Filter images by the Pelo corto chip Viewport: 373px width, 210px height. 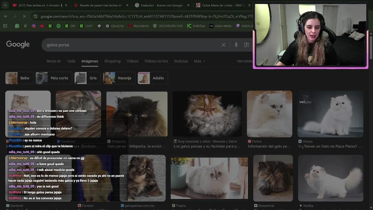point(54,78)
